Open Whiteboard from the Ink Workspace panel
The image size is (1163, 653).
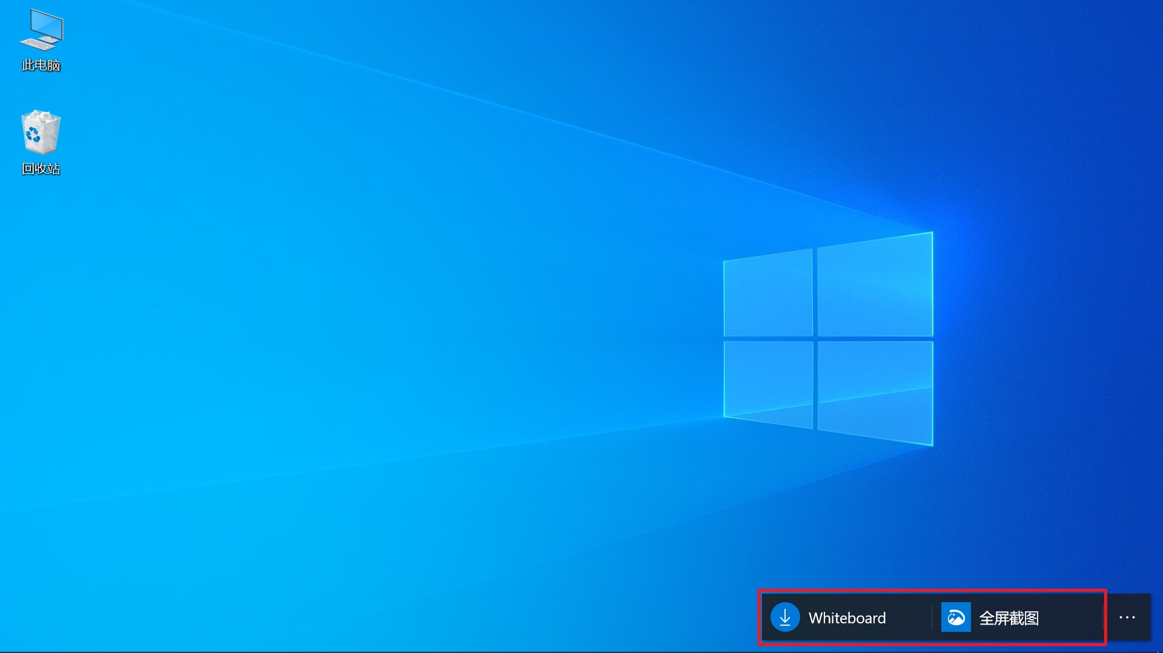click(x=847, y=617)
